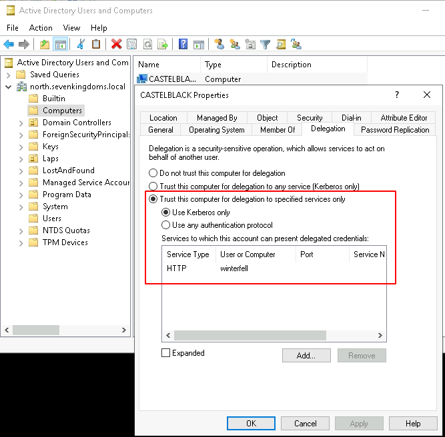Screen dimensions: 445x437
Task: Expand the Saved Queries tree node
Action: pyautogui.click(x=9, y=75)
